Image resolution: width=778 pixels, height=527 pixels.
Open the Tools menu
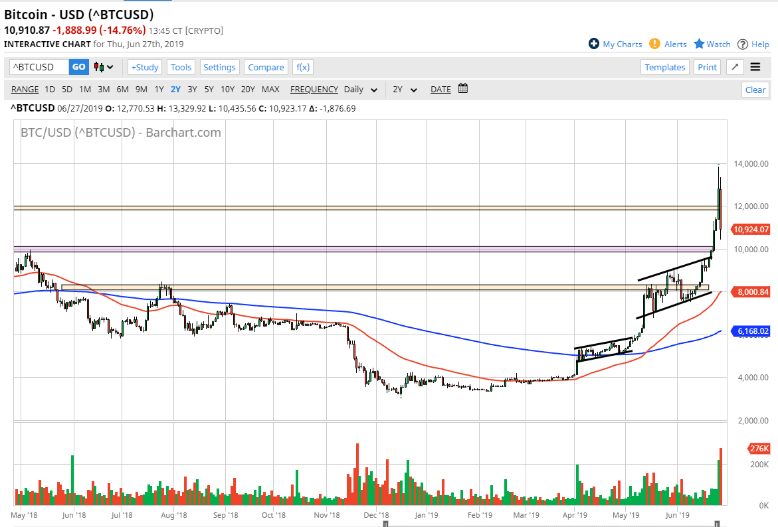point(181,67)
